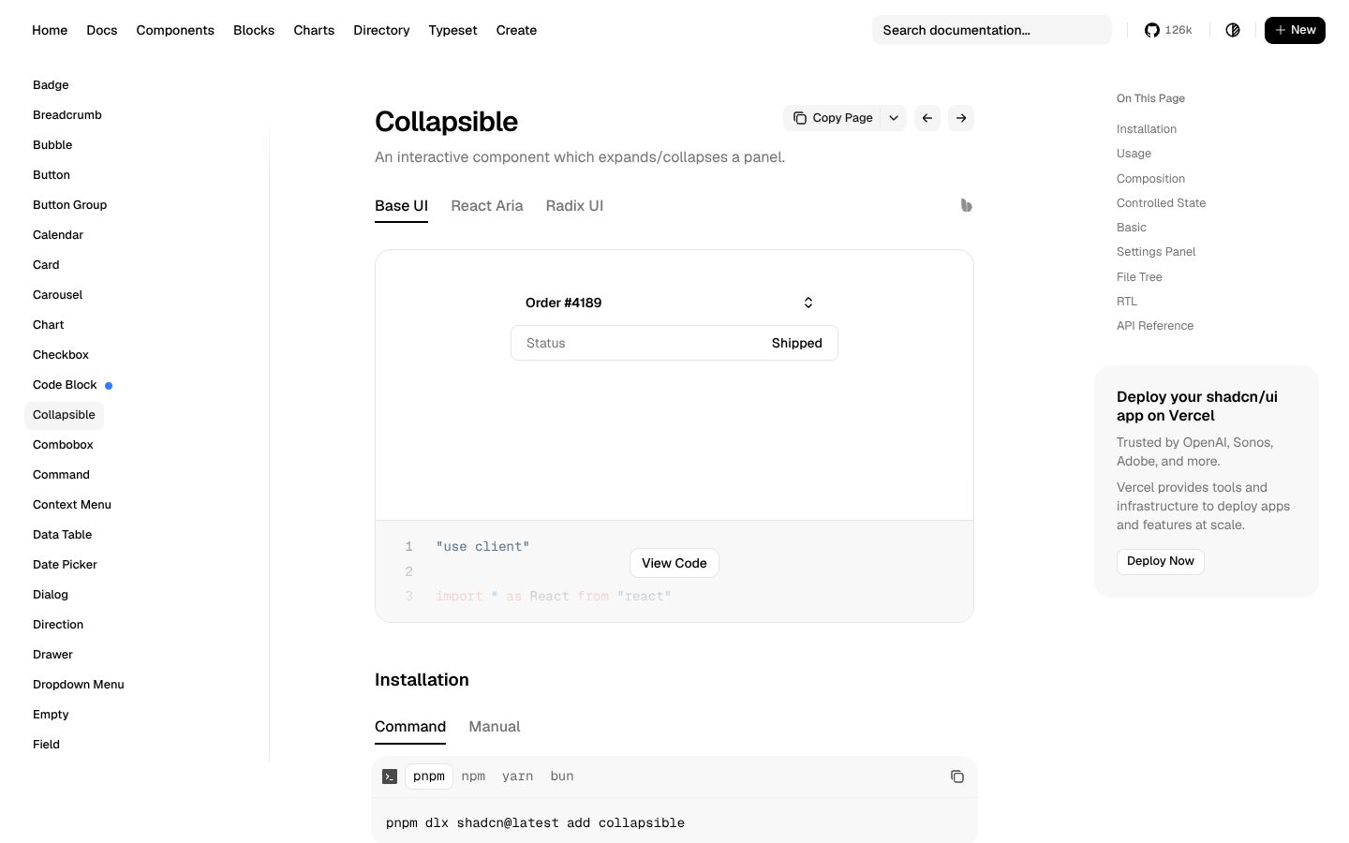Jump to Controlled State section
Viewport: 1349px width, 843px height.
pyautogui.click(x=1161, y=203)
